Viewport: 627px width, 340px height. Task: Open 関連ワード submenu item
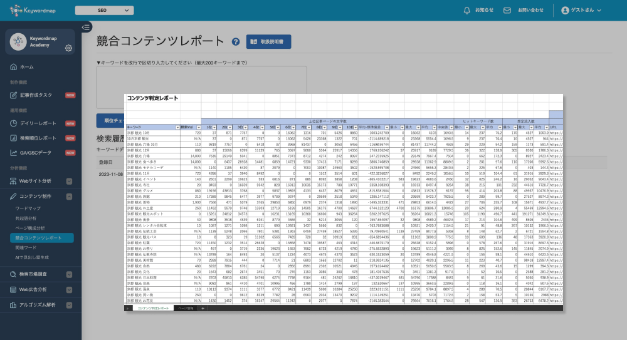pos(26,248)
